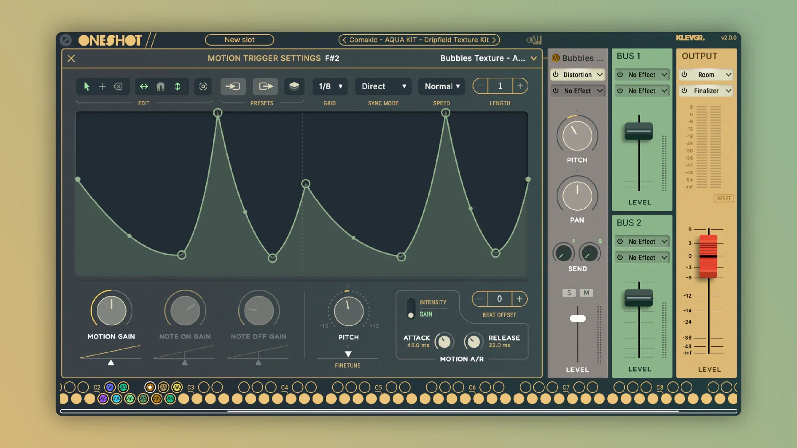Click the Bubbles waveform channel icon
This screenshot has width=797, height=448.
click(x=556, y=58)
